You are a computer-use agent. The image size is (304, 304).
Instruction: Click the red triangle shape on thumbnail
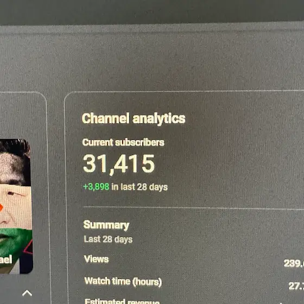(28, 248)
